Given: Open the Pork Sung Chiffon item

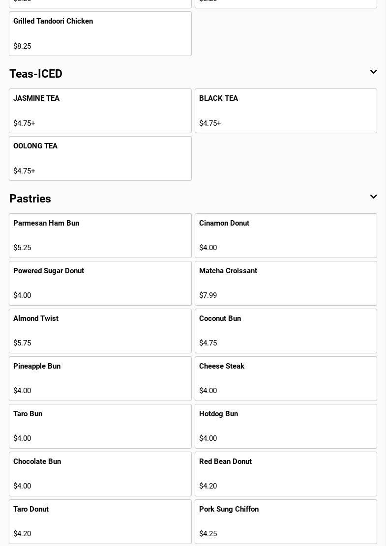Looking at the screenshot, I should coord(286,521).
